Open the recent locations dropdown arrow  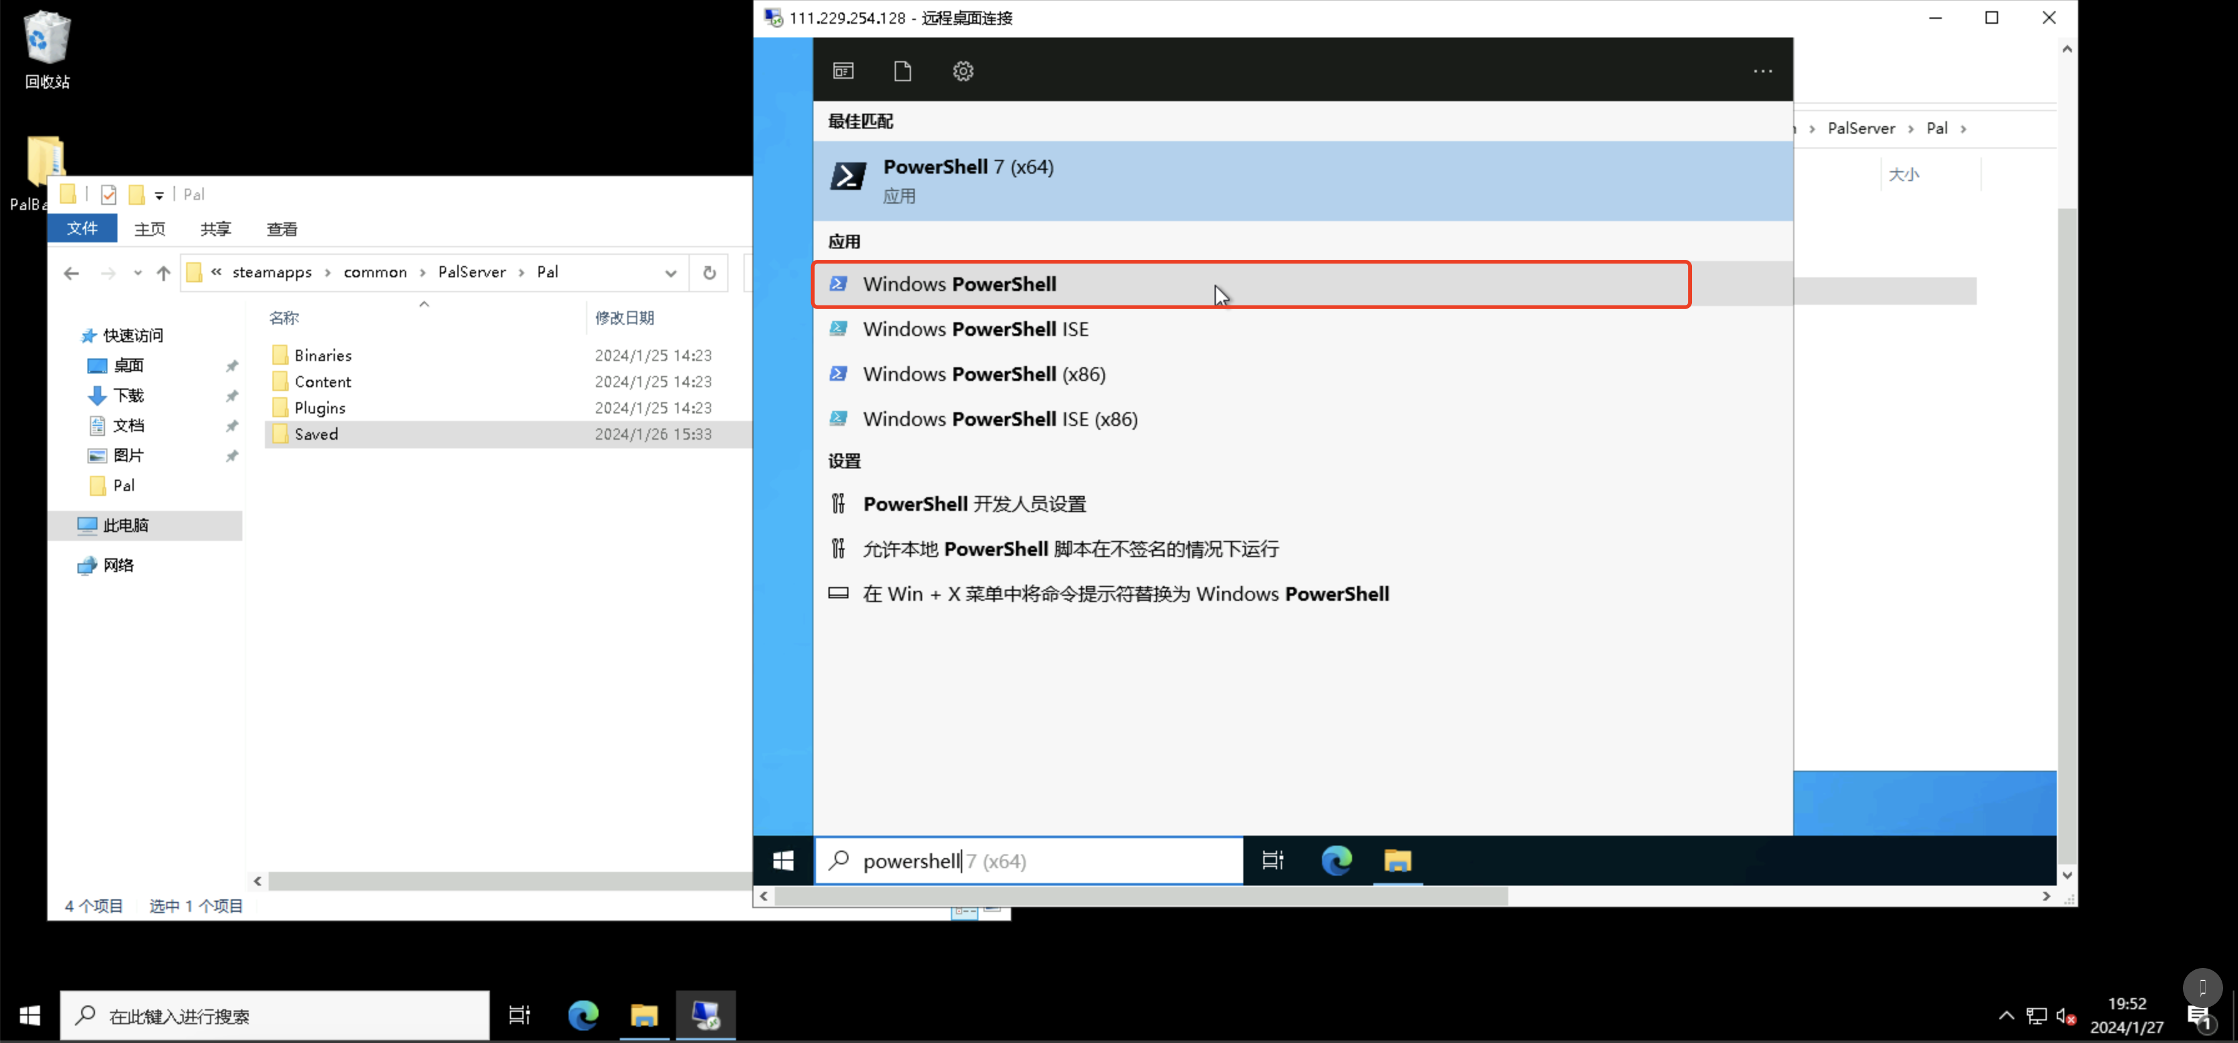(x=137, y=273)
